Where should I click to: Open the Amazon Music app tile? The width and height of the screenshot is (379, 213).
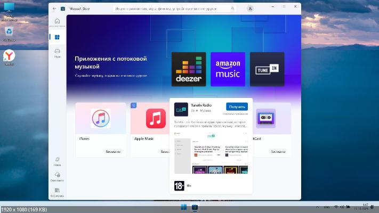(x=228, y=69)
